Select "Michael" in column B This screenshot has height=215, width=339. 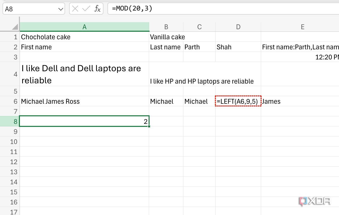(166, 101)
